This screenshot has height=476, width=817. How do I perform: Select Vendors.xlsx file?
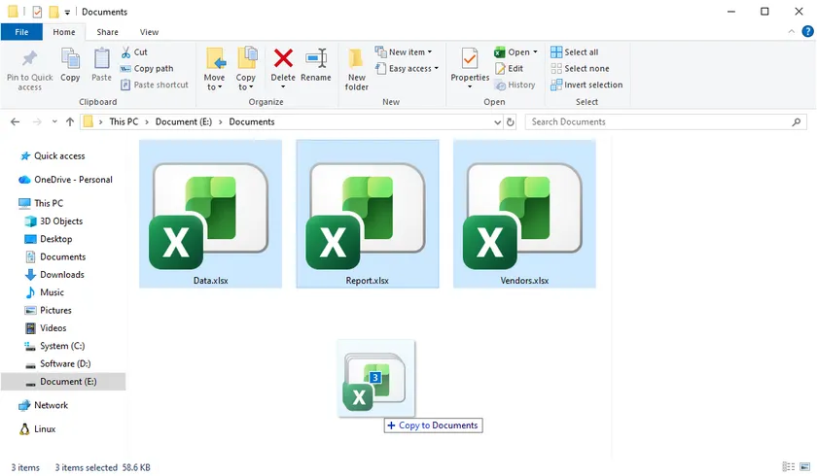[x=524, y=214]
